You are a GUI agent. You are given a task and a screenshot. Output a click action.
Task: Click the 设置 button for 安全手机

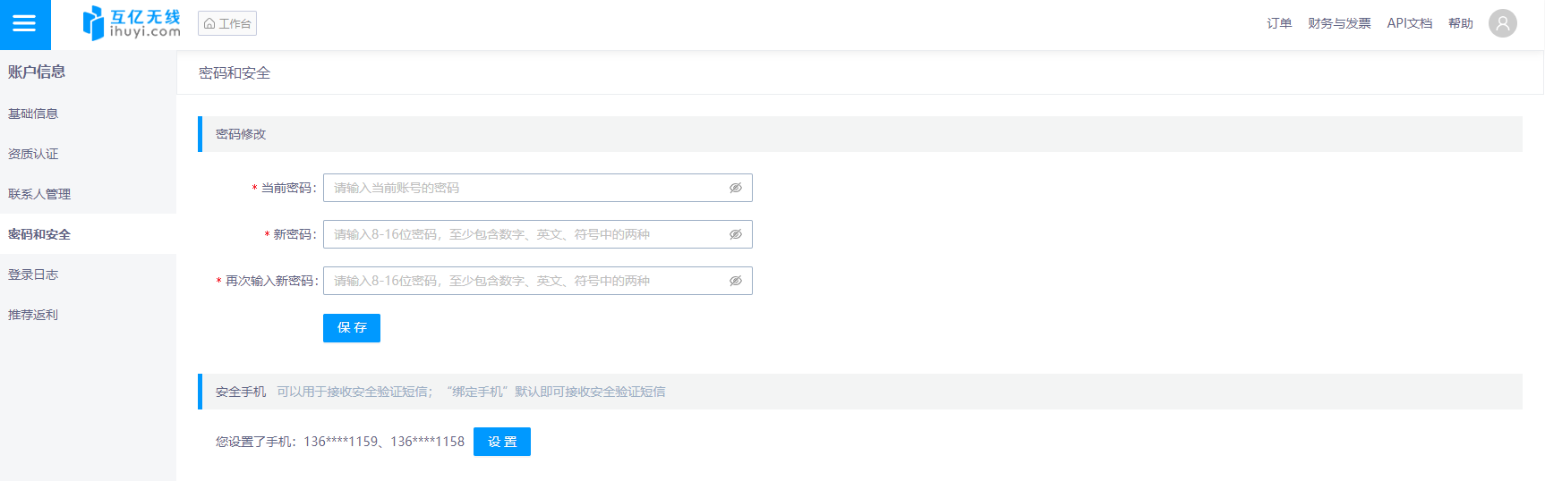coord(502,442)
